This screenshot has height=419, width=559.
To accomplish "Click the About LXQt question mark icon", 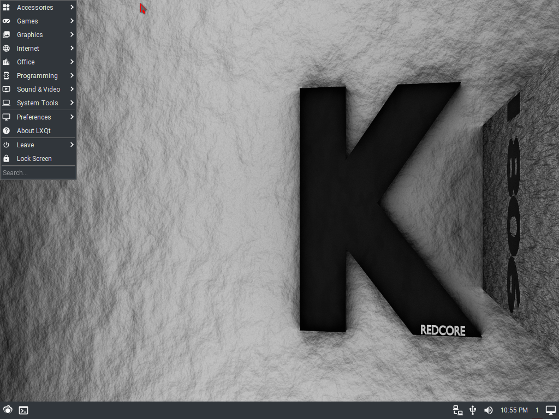I will [x=7, y=131].
